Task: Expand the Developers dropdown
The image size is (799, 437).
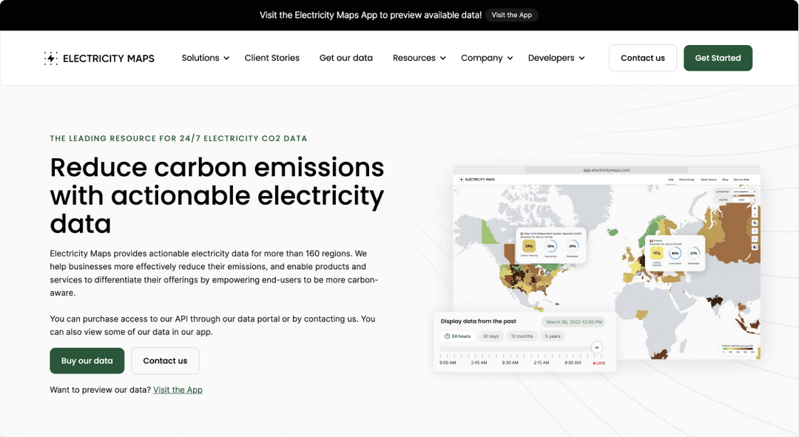Action: (x=551, y=58)
